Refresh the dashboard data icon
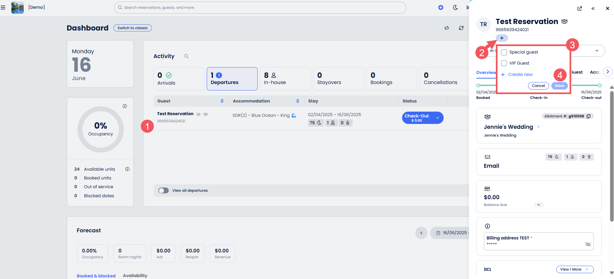This screenshot has width=614, height=279. [x=461, y=28]
